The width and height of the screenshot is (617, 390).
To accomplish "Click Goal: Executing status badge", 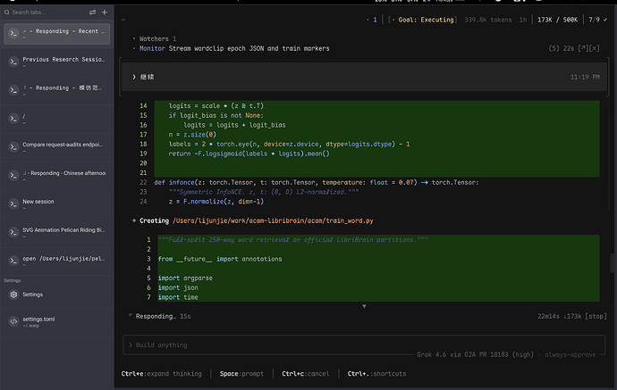I will click(x=422, y=20).
